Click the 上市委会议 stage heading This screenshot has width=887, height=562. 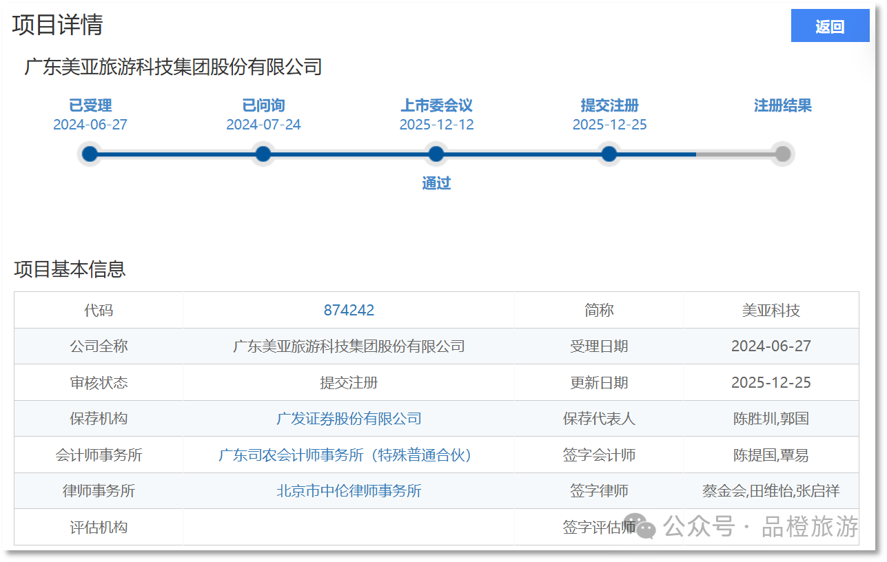(436, 105)
